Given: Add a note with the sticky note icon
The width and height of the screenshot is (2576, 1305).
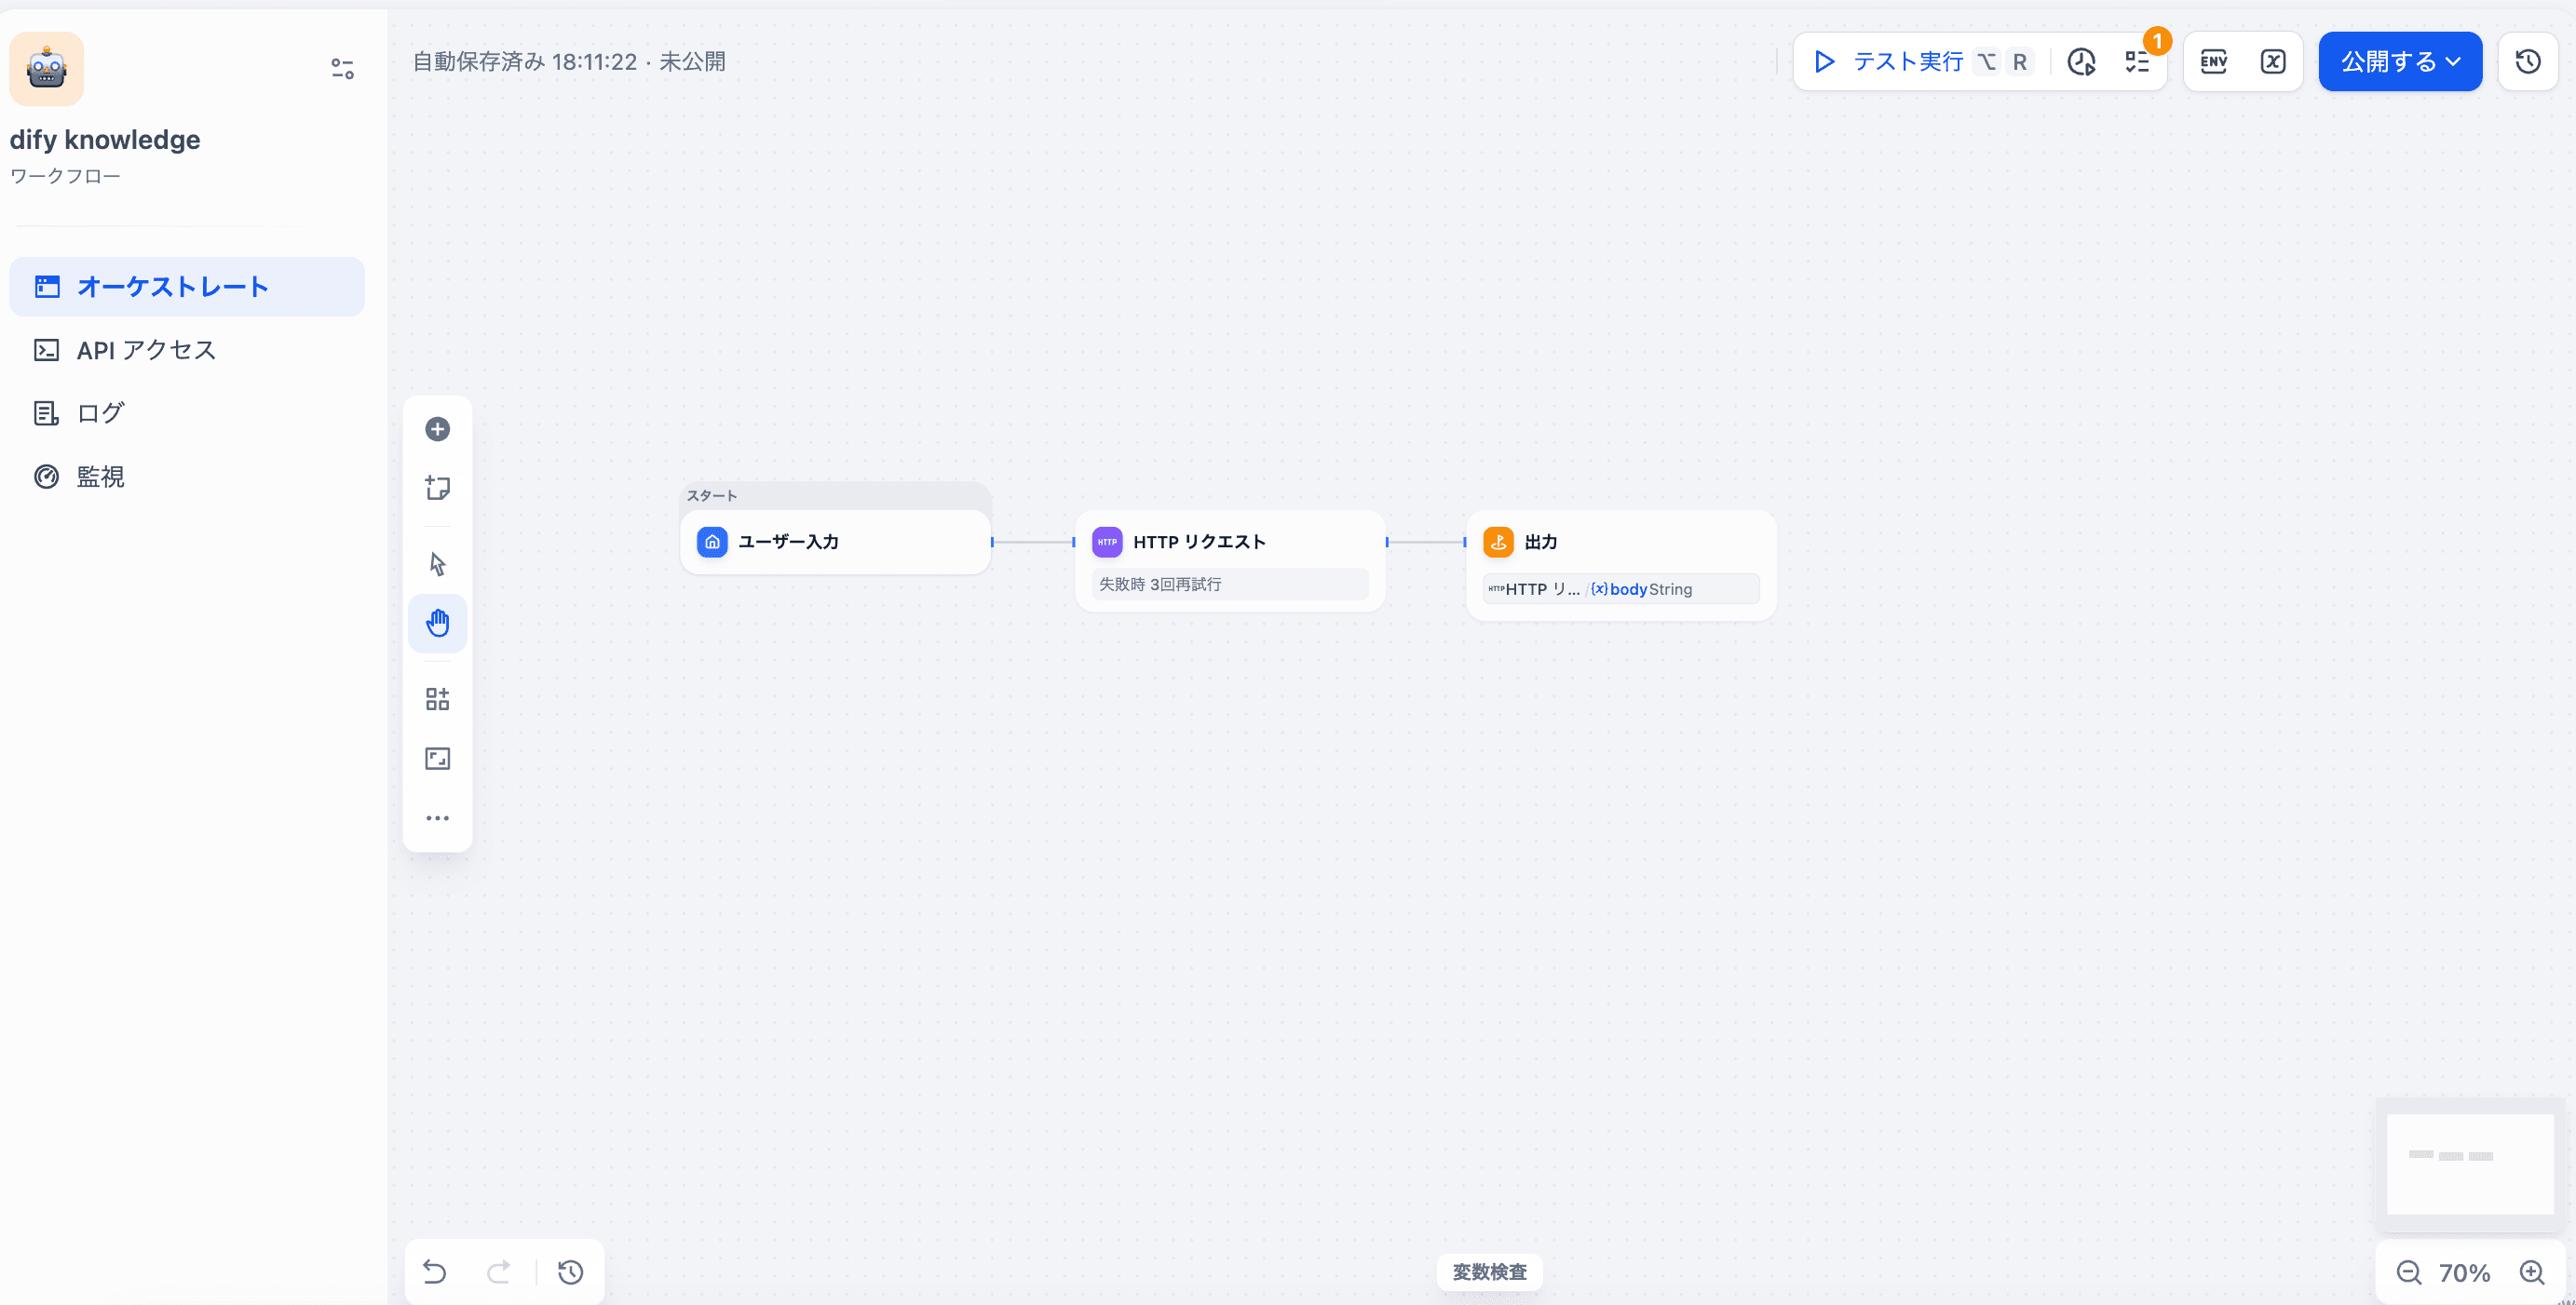Looking at the screenshot, I should [x=437, y=488].
